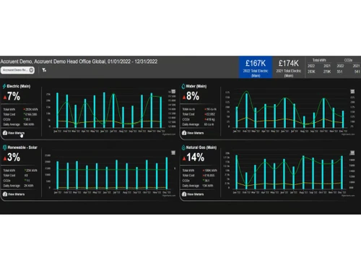
Task: Click the Daily Average row in Electric stats
Action: coord(19,124)
